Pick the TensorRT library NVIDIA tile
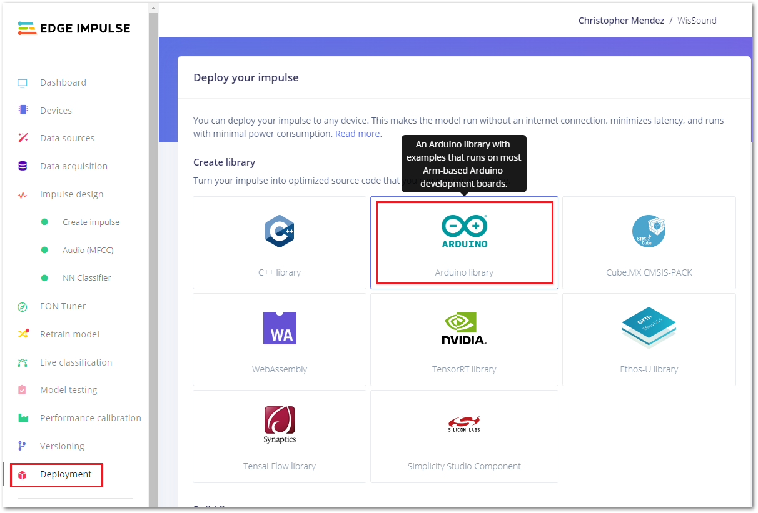Viewport: 758px width, 513px height. tap(464, 339)
